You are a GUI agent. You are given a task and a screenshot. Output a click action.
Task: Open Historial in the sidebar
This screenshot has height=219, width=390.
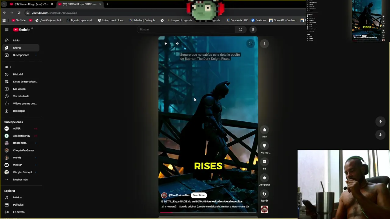click(x=21, y=74)
